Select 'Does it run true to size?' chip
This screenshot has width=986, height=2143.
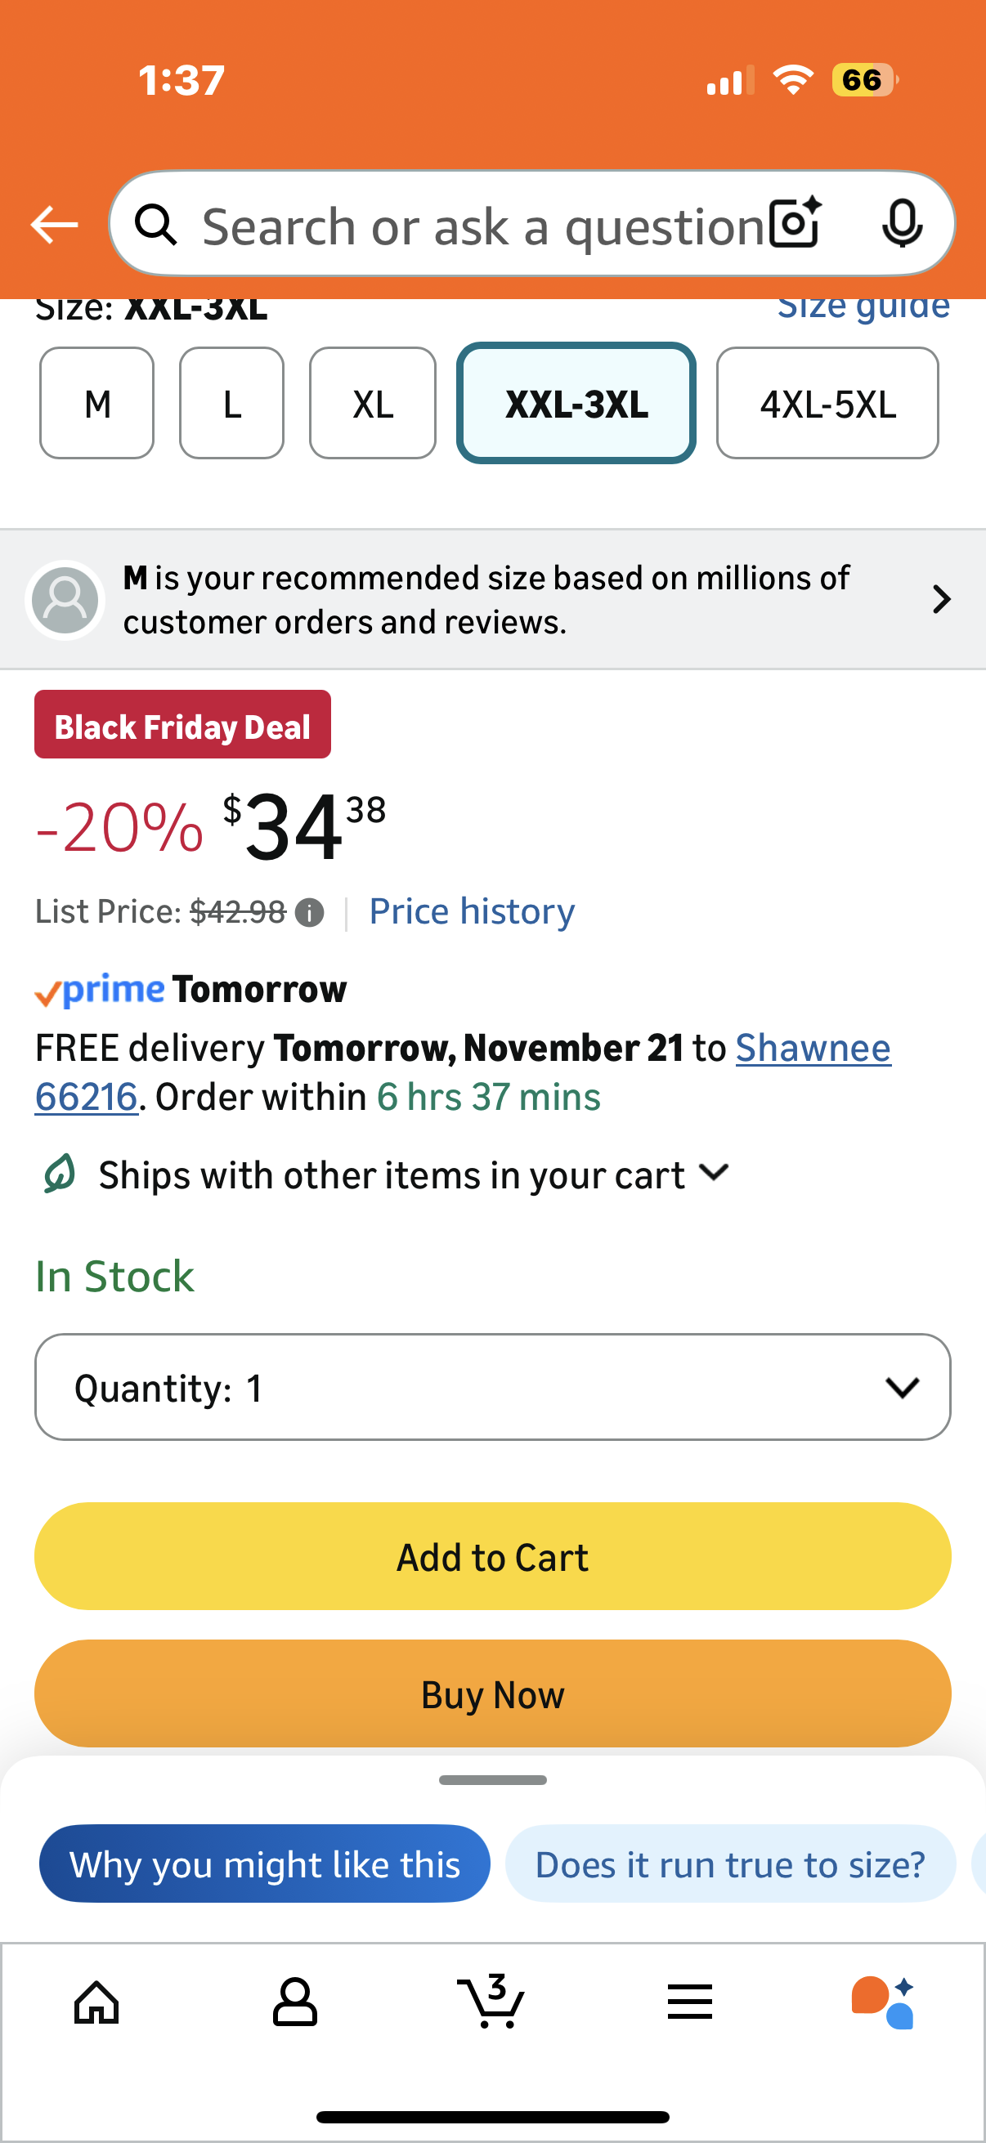[730, 1864]
